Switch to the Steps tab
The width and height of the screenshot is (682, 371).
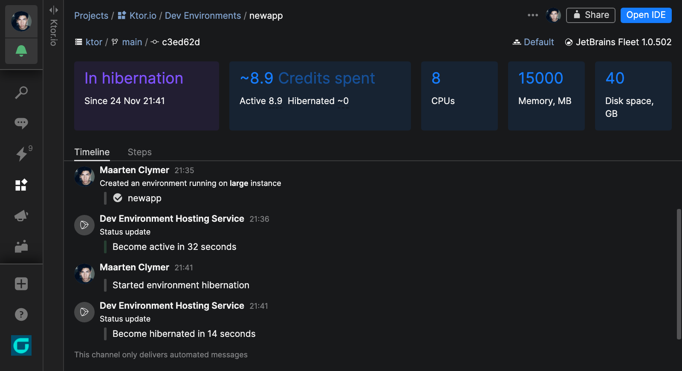[140, 152]
